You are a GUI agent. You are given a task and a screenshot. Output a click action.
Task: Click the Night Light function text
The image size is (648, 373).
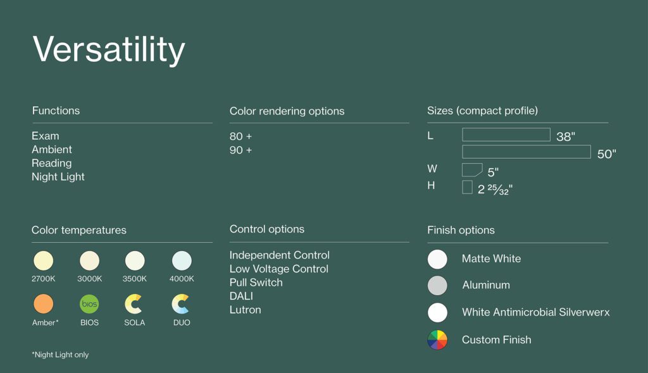click(58, 177)
